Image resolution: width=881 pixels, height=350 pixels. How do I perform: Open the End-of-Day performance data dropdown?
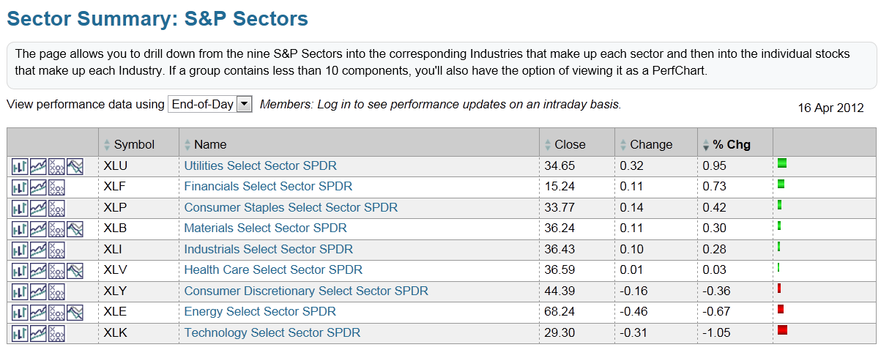pyautogui.click(x=210, y=104)
